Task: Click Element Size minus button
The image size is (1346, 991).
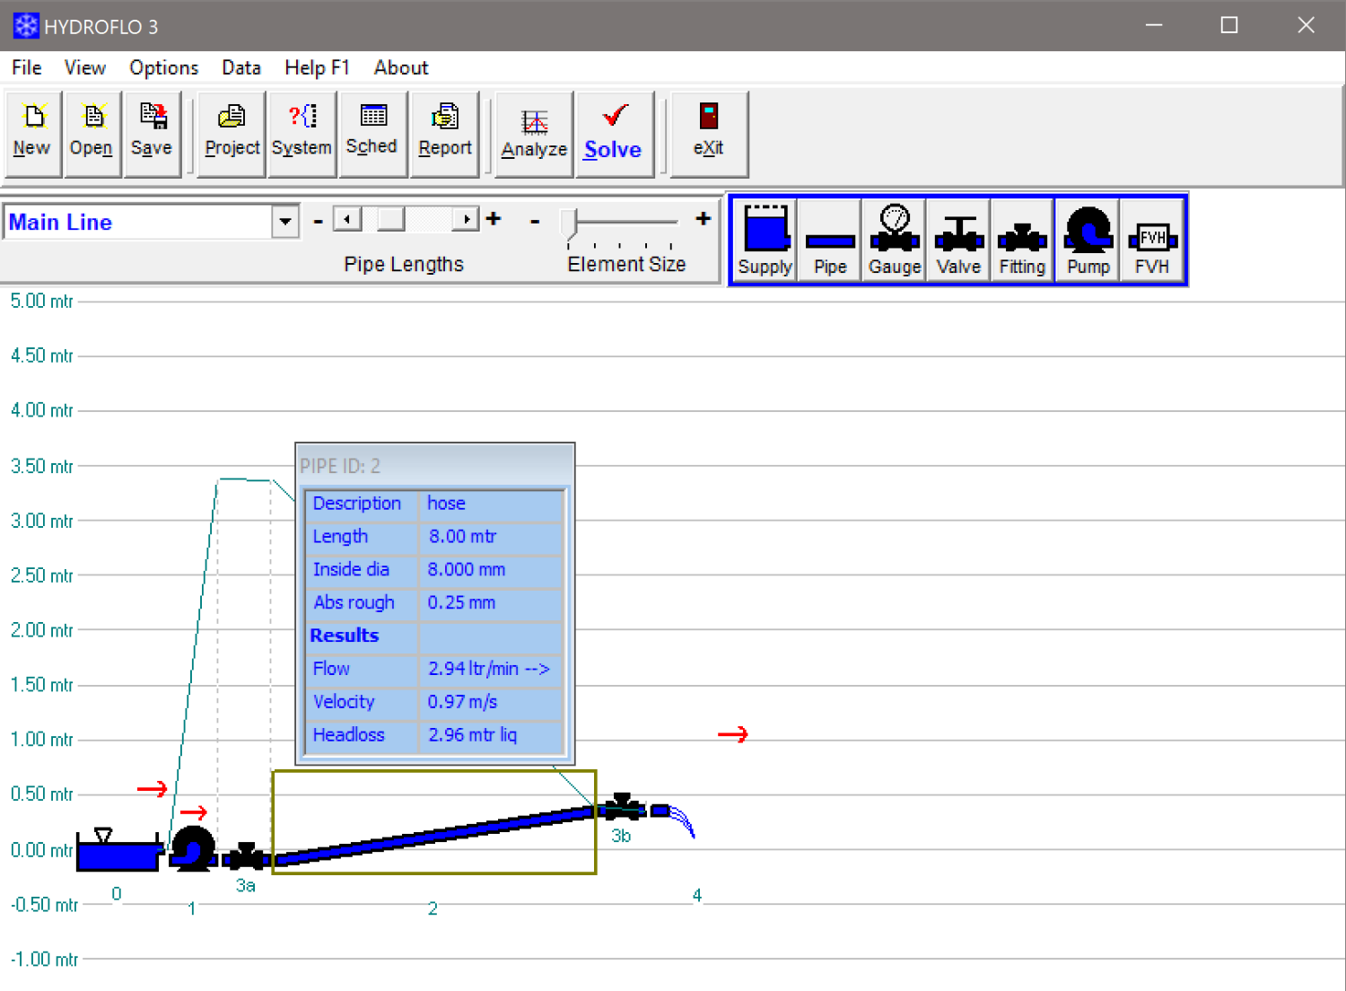Action: click(535, 220)
